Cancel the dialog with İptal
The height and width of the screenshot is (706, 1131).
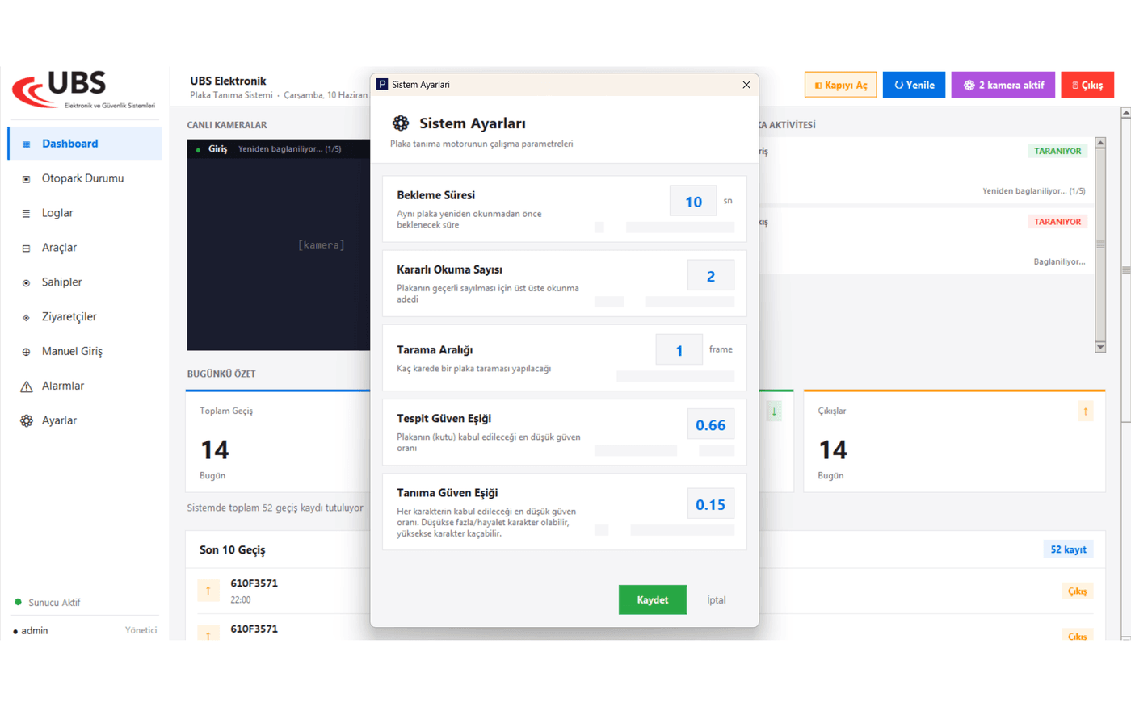[717, 599]
